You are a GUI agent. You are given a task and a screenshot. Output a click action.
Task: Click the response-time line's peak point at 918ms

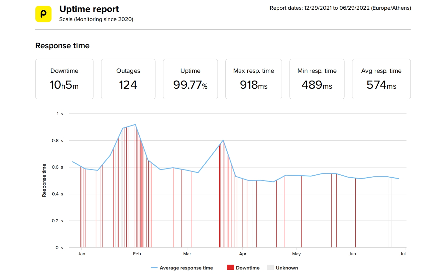pos(135,125)
